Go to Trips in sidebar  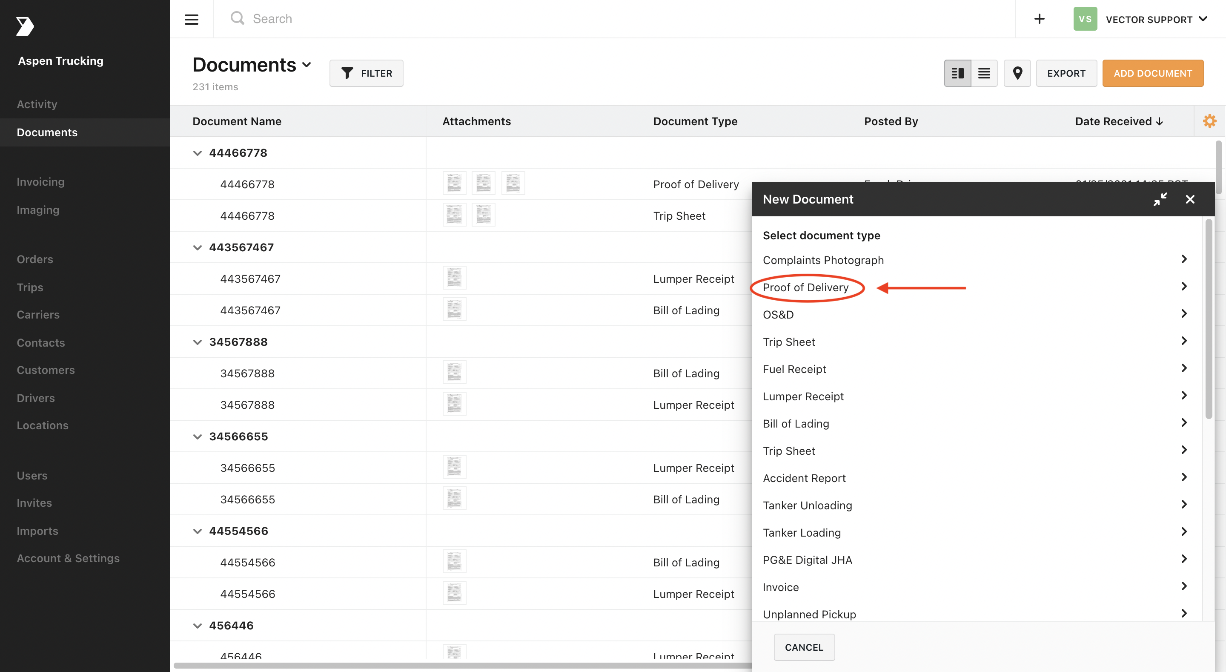click(30, 287)
